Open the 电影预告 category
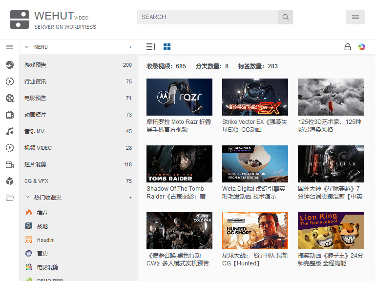 pyautogui.click(x=78, y=98)
